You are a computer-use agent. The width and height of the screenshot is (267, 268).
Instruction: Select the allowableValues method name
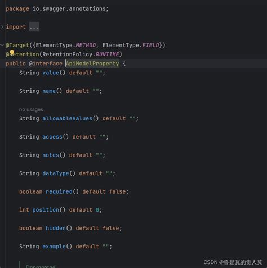67,118
